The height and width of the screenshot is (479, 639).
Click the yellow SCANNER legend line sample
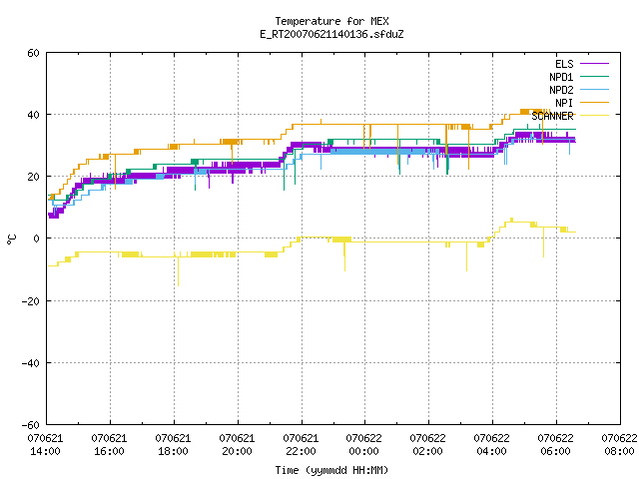(594, 116)
